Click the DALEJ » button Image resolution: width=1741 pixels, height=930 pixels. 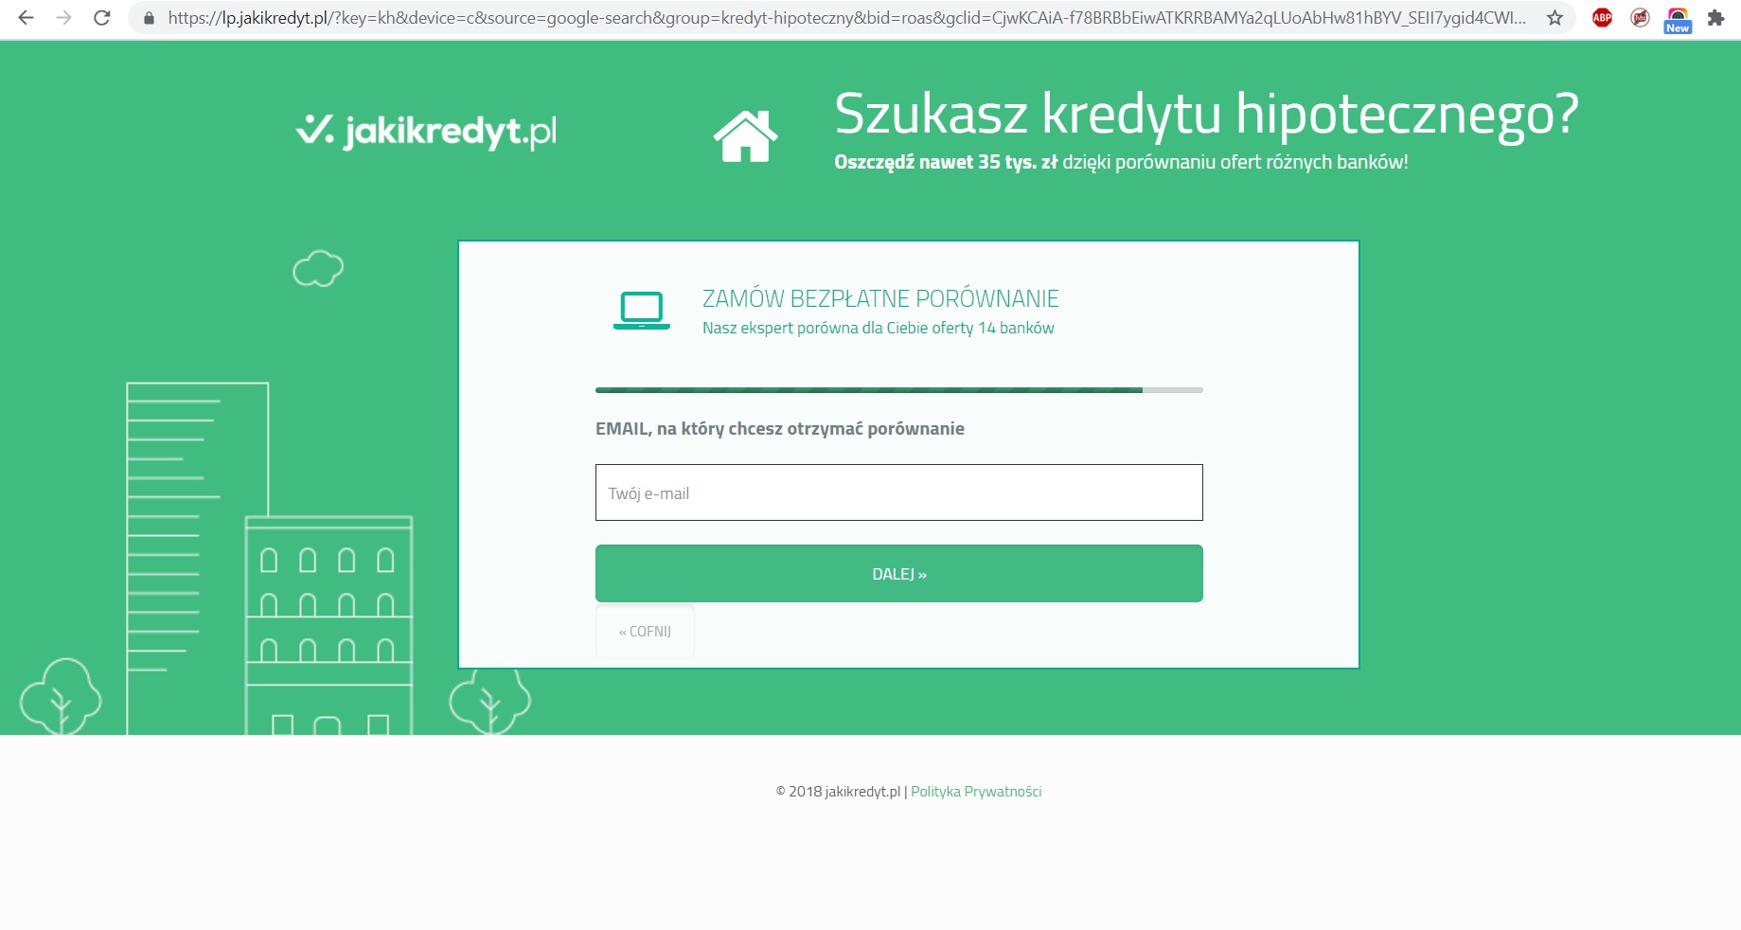click(x=898, y=574)
